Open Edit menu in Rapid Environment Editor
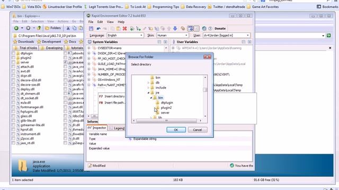The width and height of the screenshot is (339, 190). click(100, 22)
